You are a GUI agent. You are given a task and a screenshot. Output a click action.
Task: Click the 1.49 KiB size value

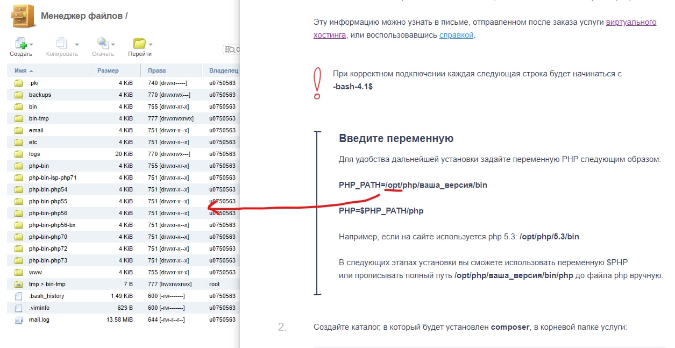[122, 296]
